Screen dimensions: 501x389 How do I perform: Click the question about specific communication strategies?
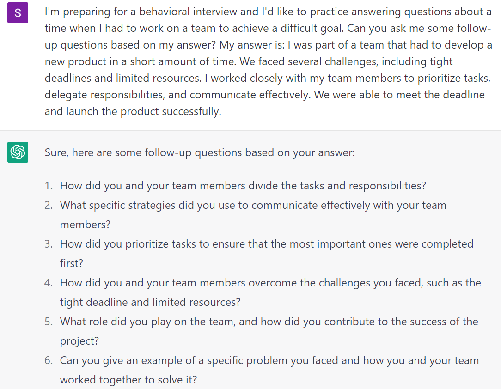point(253,205)
